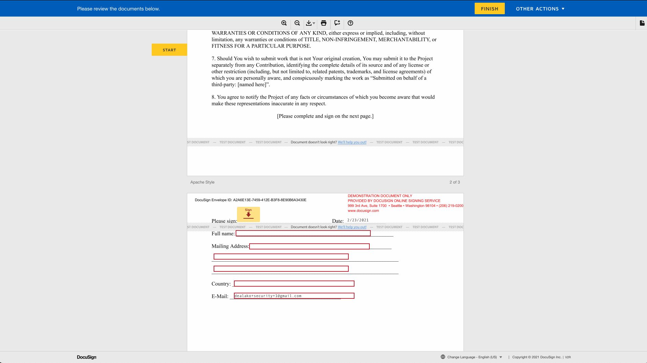The height and width of the screenshot is (363, 647).
Task: Open the download document dropdown
Action: (x=310, y=23)
